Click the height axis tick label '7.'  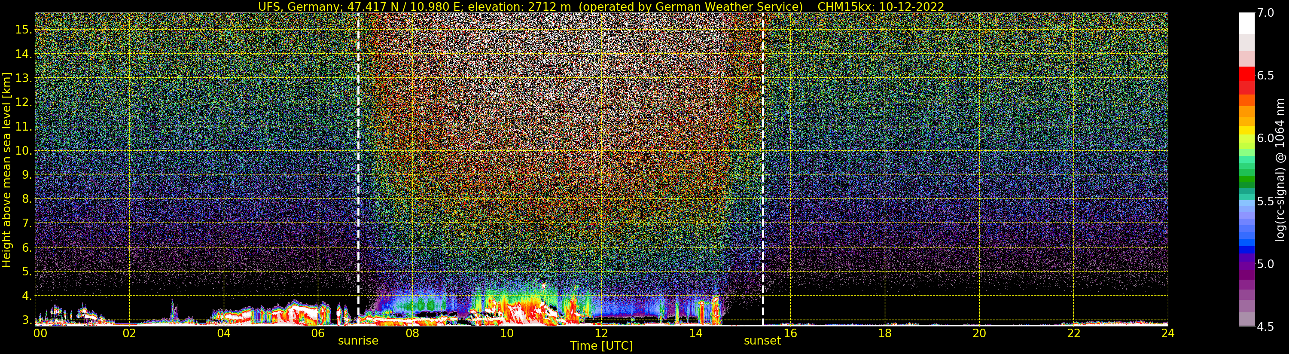tap(27, 223)
